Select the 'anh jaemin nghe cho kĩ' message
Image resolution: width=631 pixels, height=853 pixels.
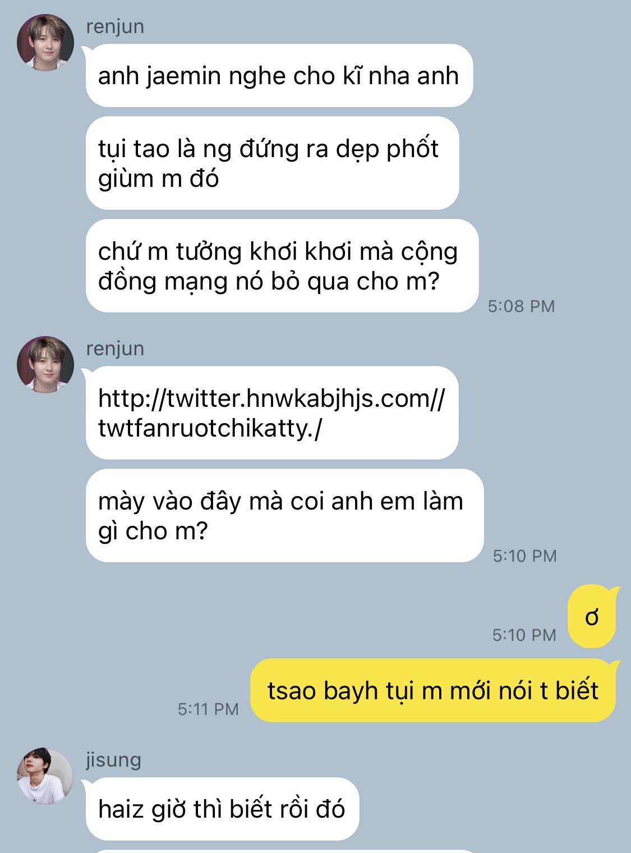[279, 75]
